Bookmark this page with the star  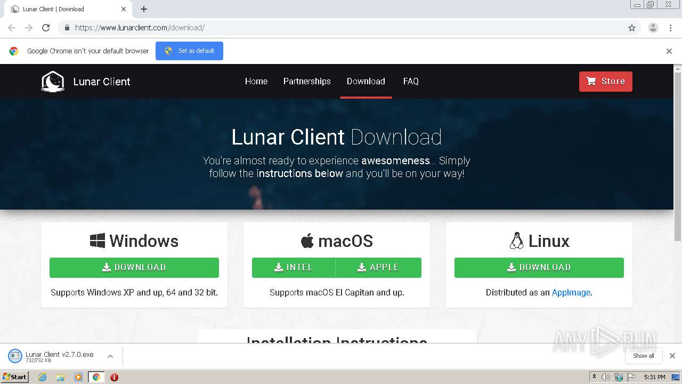pyautogui.click(x=632, y=28)
